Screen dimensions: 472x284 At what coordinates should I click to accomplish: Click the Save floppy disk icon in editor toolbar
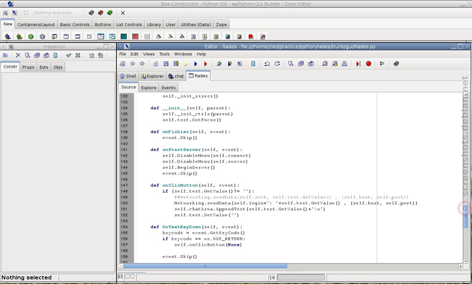[166, 64]
